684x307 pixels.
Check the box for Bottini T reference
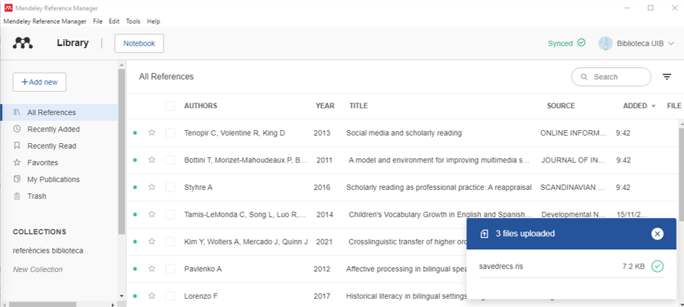tap(170, 160)
